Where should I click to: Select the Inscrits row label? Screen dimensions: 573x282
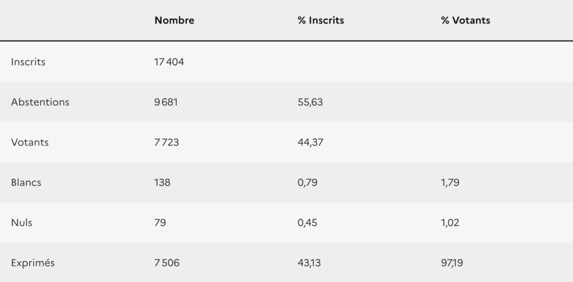pyautogui.click(x=28, y=62)
